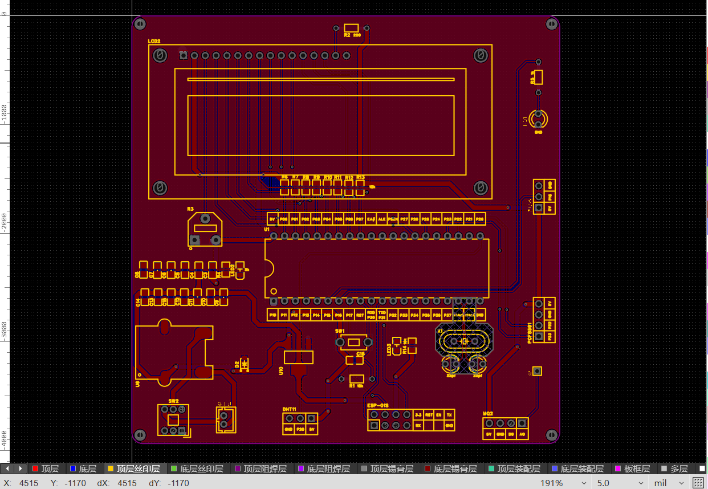This screenshot has height=489, width=708.
Task: Open the mil unit dropdown
Action: (x=669, y=483)
